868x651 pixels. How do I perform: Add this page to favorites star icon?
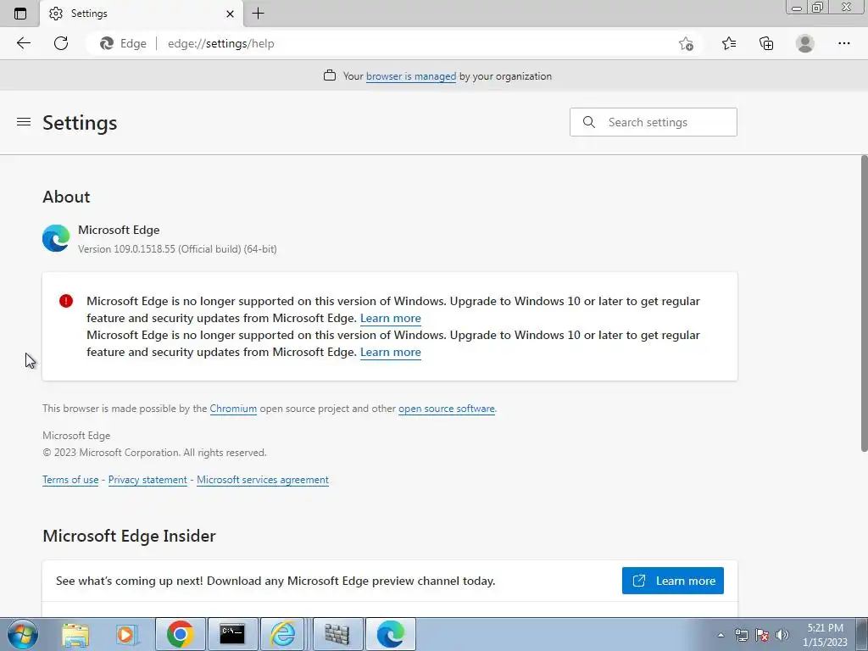click(686, 44)
